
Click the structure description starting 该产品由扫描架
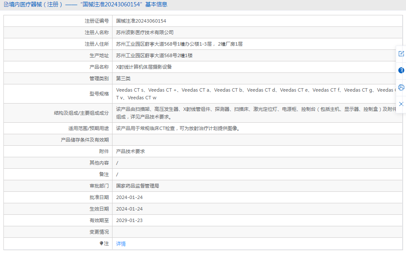tap(256, 113)
